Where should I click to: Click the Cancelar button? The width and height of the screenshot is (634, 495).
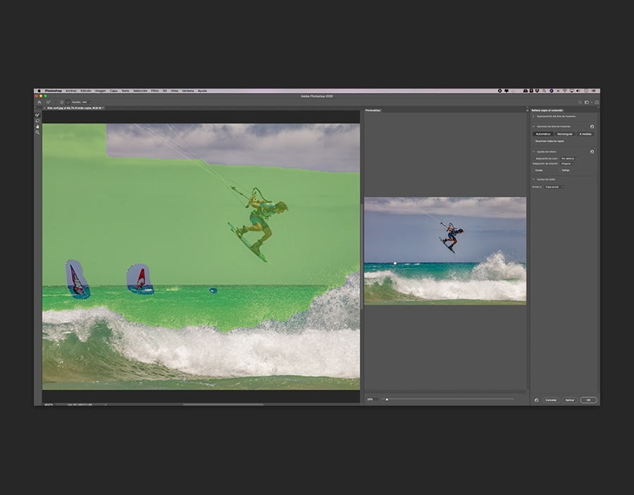pyautogui.click(x=551, y=400)
